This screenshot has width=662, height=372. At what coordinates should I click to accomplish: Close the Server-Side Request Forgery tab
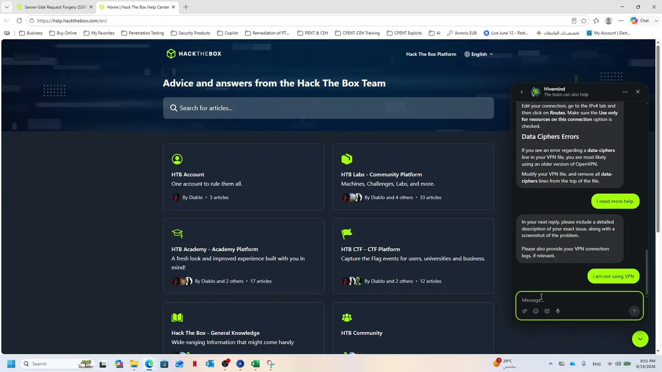pyautogui.click(x=91, y=7)
